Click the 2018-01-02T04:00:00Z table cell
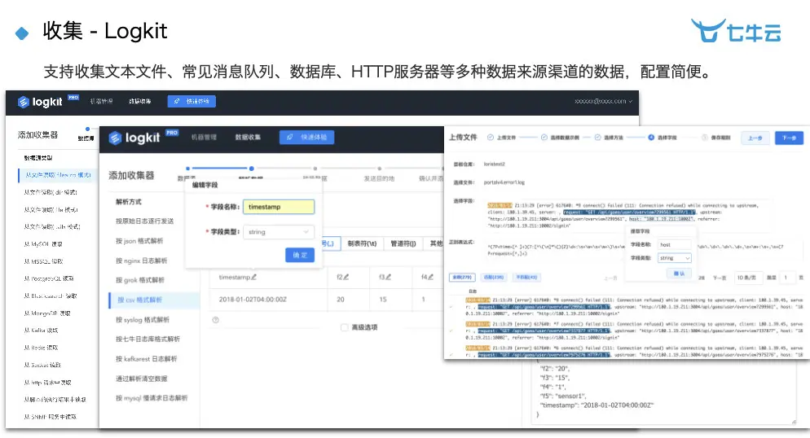The image size is (810, 438). click(x=253, y=300)
